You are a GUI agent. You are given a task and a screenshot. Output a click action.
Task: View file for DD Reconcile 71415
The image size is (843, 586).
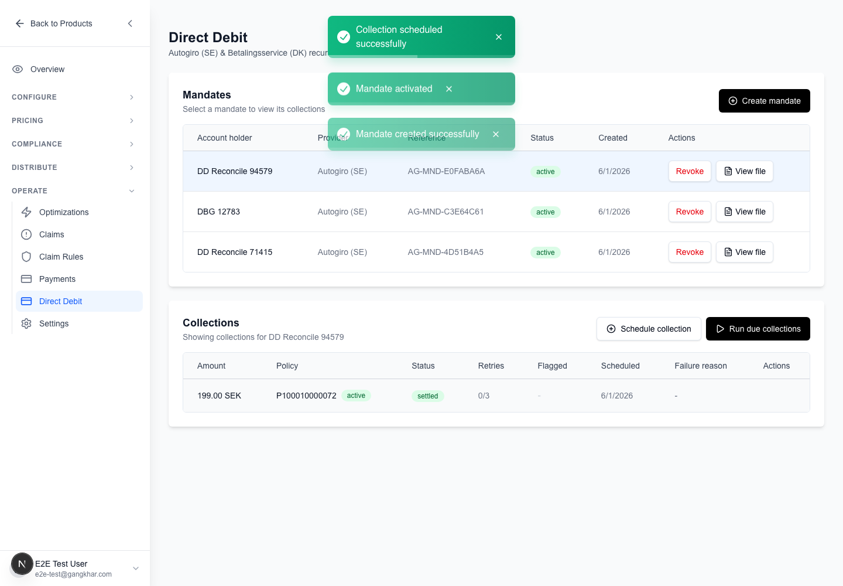coord(745,252)
